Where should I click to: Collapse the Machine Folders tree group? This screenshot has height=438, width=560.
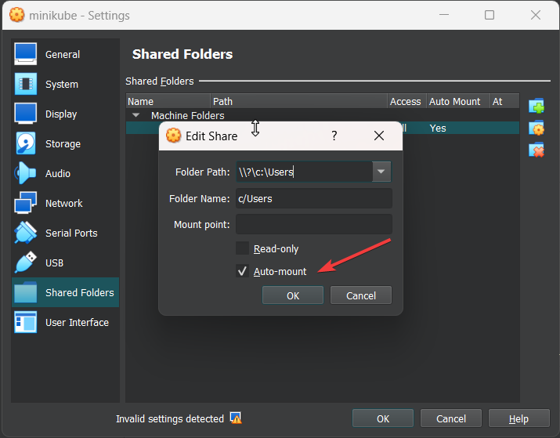point(136,115)
